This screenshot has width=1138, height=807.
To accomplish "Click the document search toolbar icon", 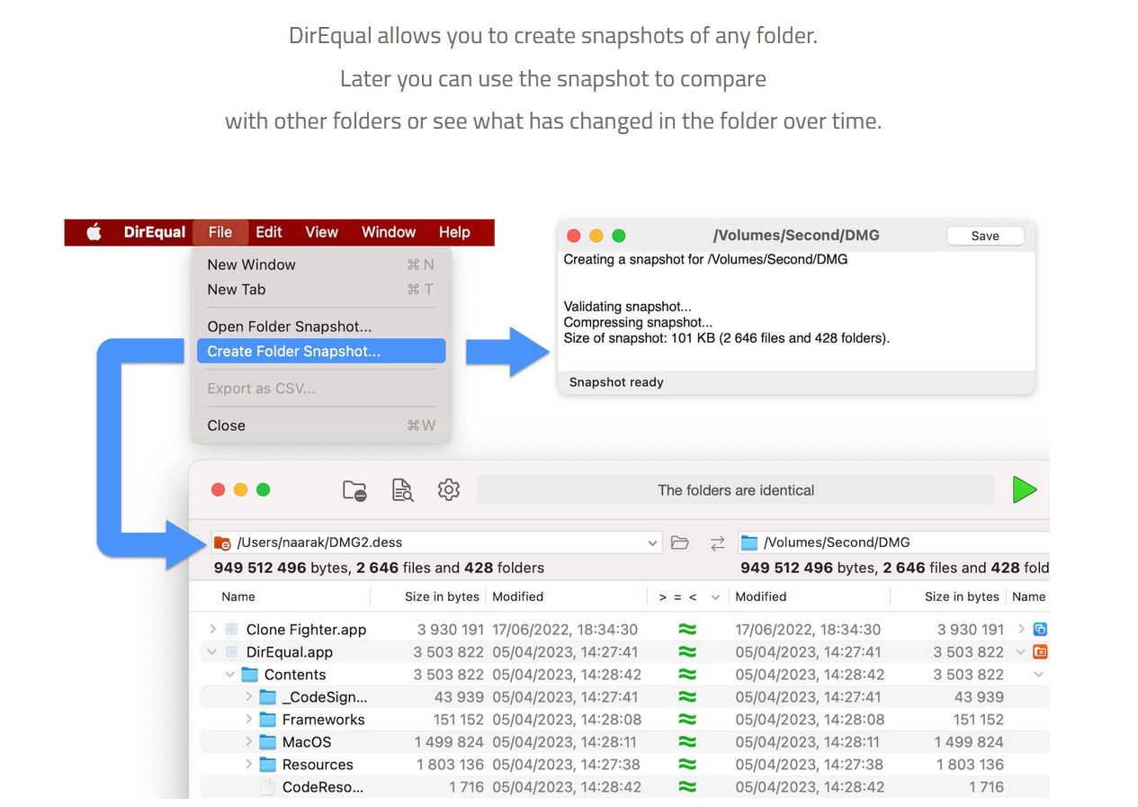I will click(402, 490).
